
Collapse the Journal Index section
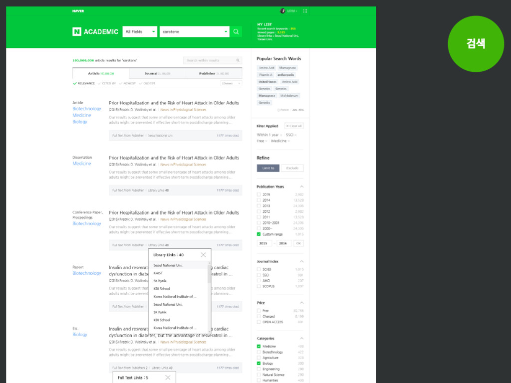pos(302,261)
